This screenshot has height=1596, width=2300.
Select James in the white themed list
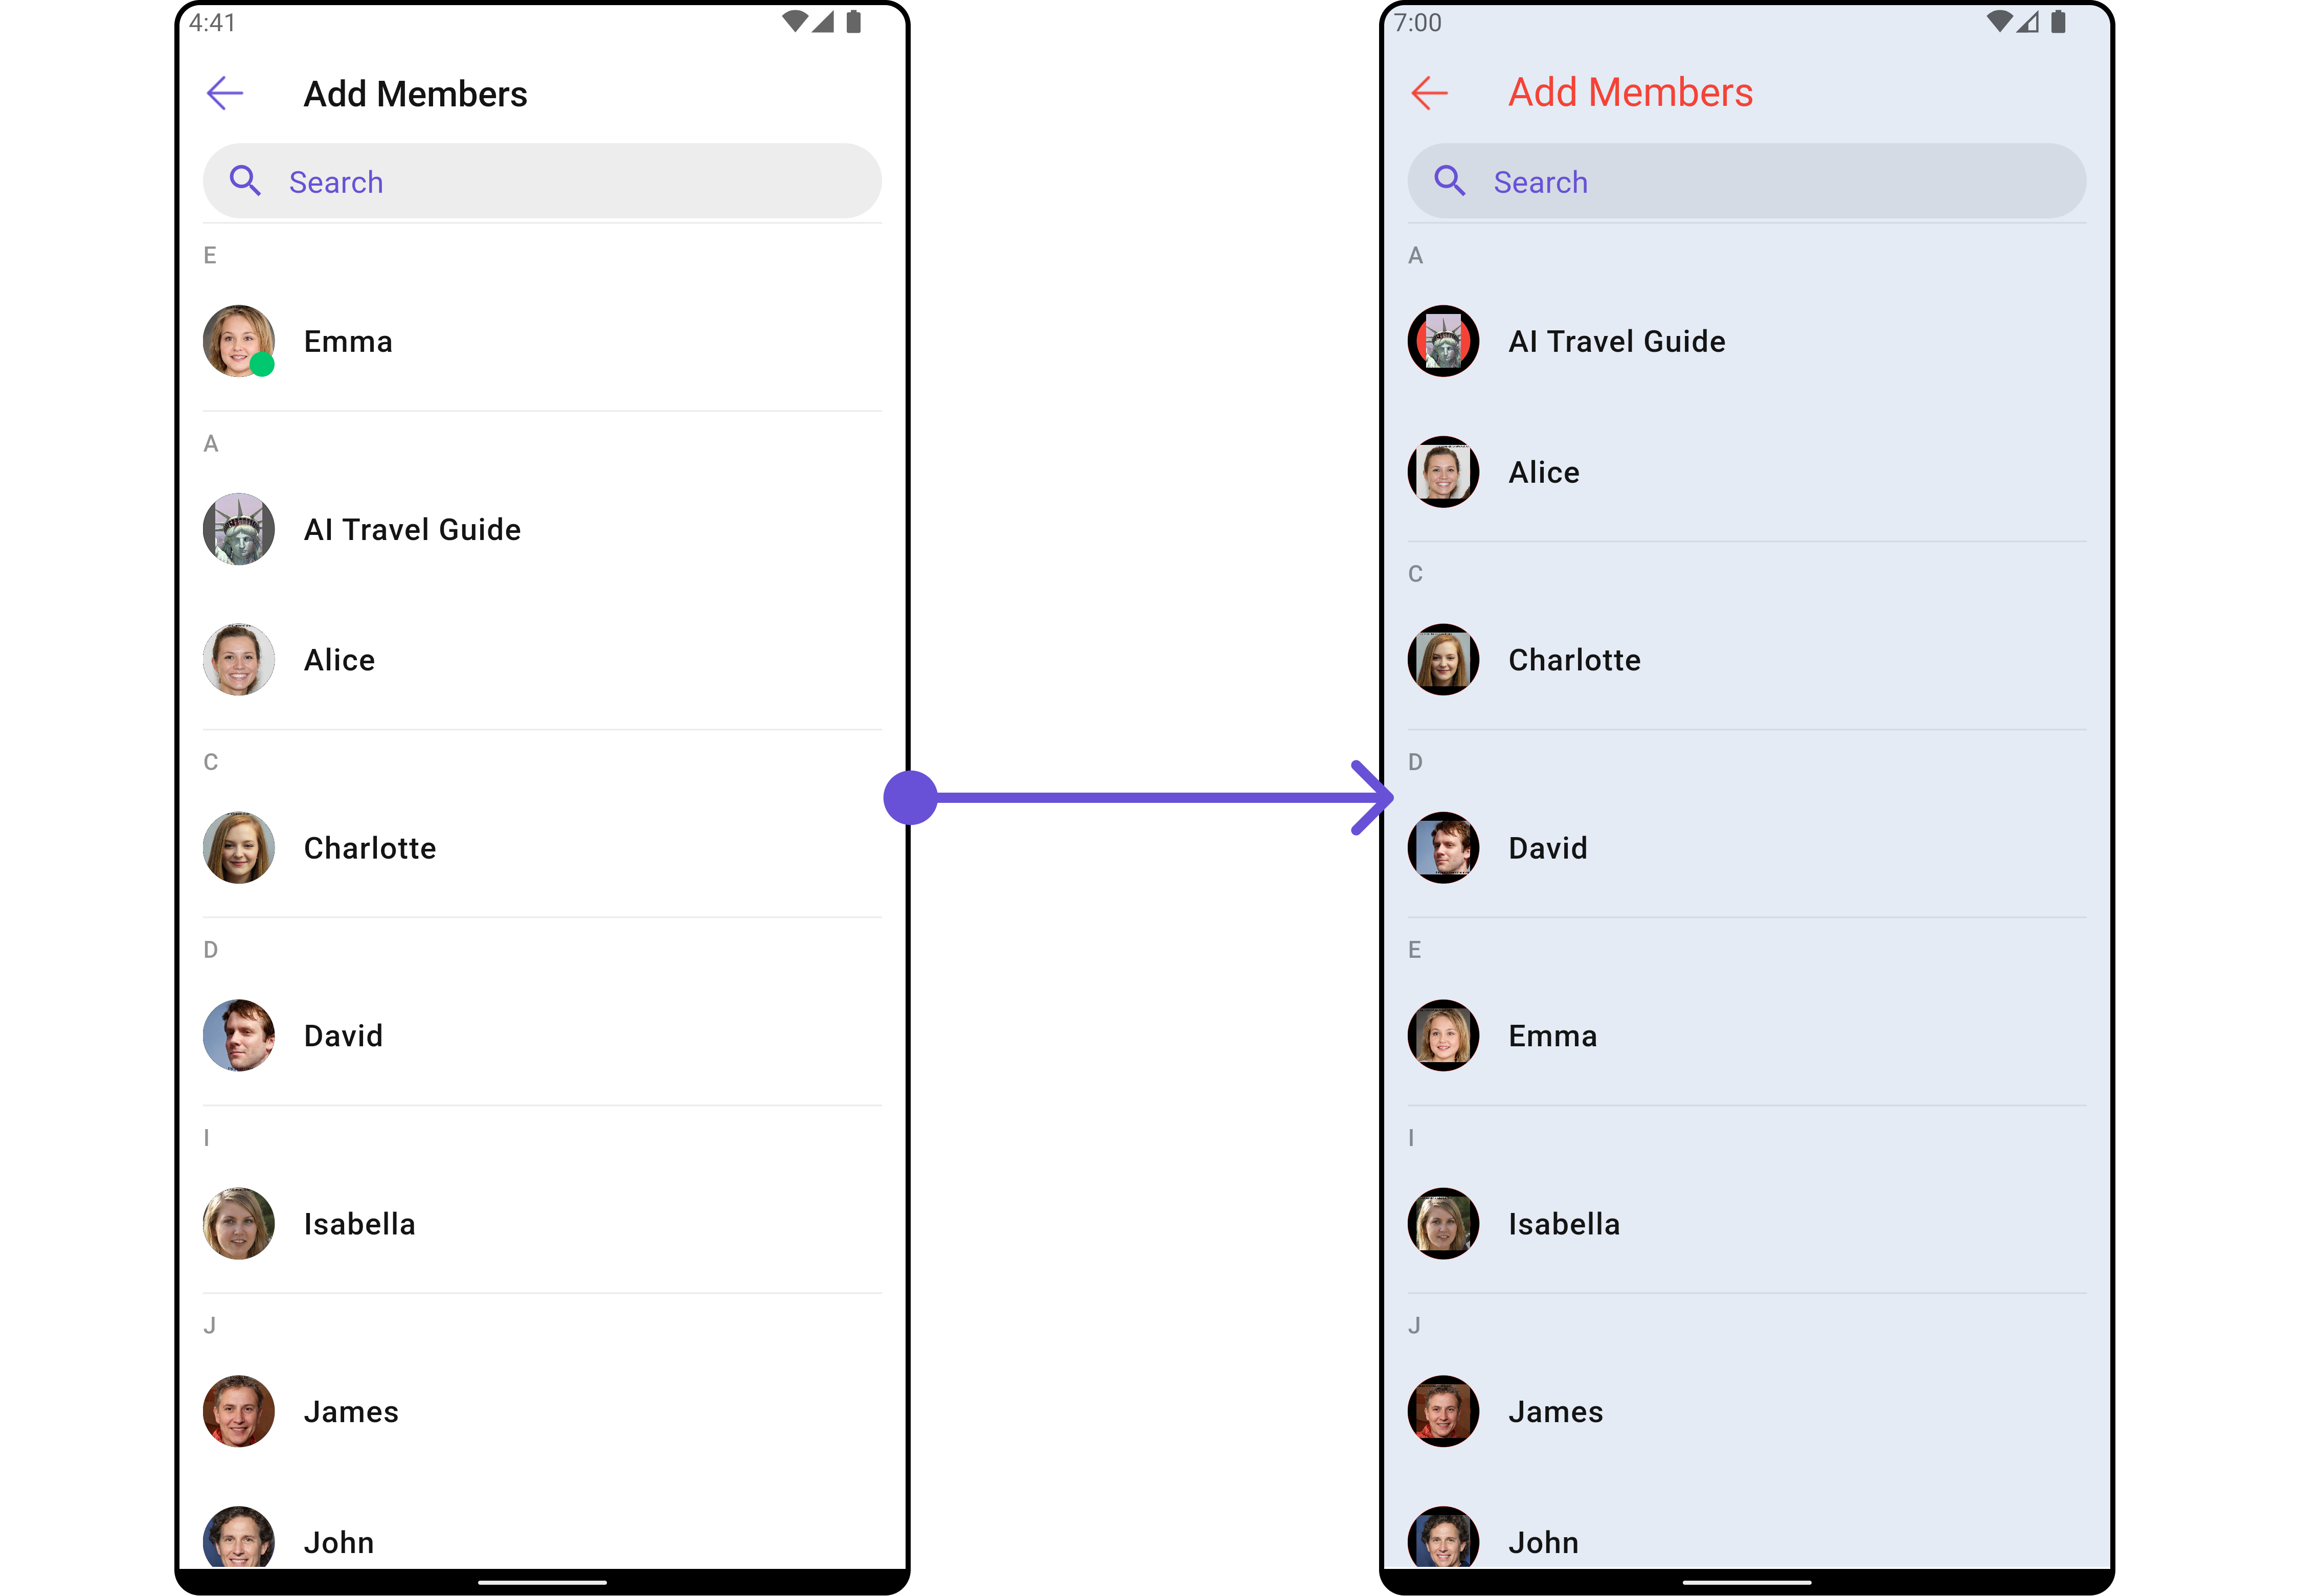coord(542,1411)
